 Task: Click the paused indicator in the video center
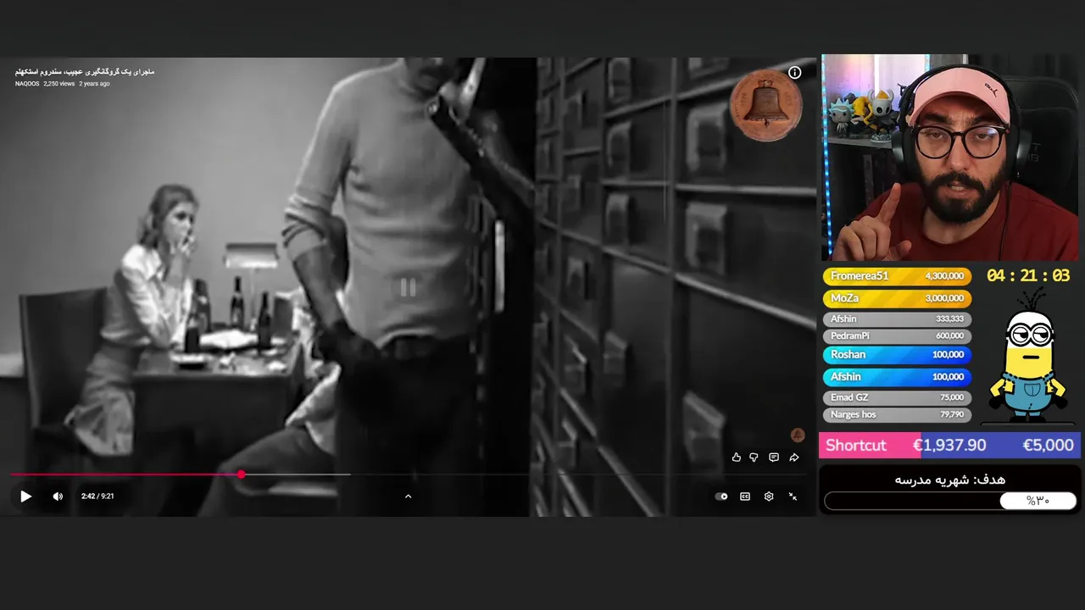point(408,288)
